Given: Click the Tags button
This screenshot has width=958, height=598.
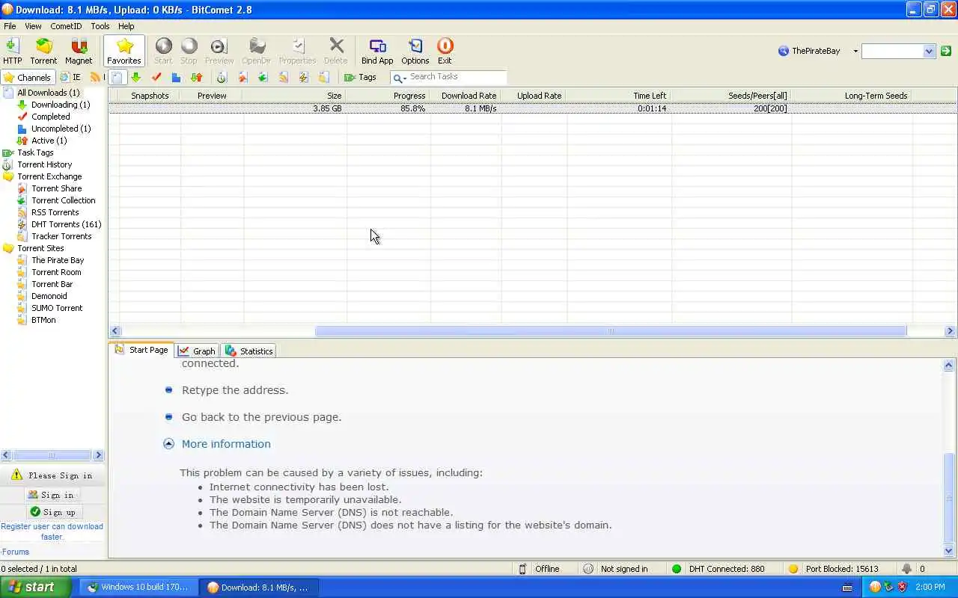Looking at the screenshot, I should [x=360, y=77].
